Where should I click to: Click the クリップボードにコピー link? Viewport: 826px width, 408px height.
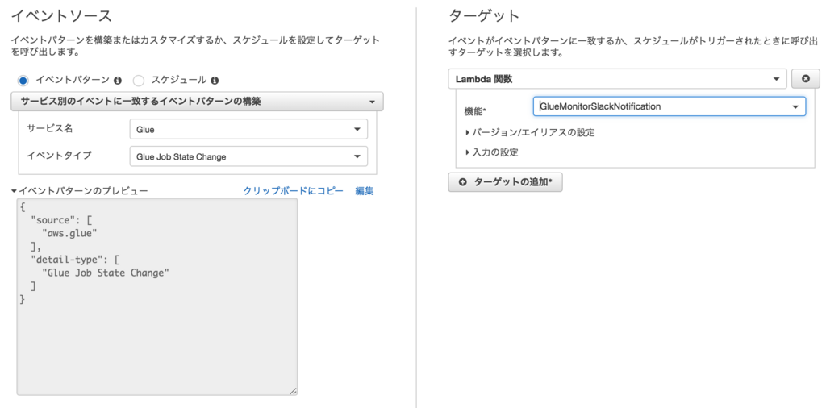(x=293, y=191)
